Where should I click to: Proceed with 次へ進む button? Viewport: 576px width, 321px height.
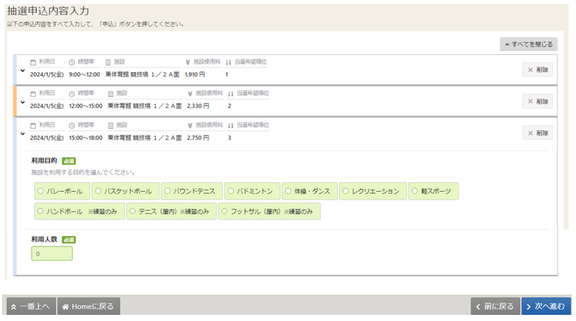(x=546, y=307)
